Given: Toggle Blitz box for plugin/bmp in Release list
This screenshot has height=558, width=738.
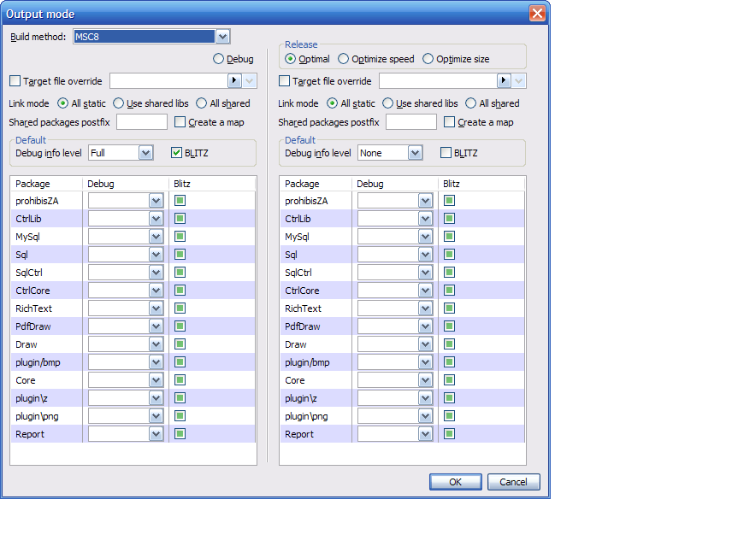Looking at the screenshot, I should pyautogui.click(x=449, y=362).
